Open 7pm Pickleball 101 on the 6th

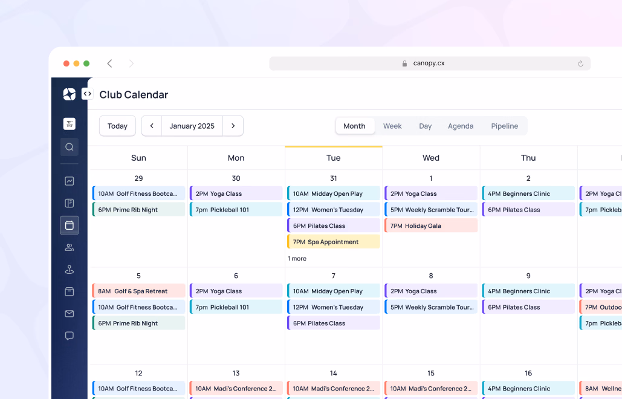click(236, 307)
